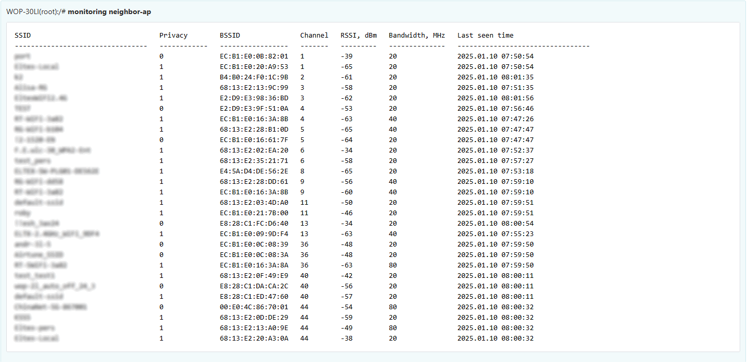Select BSSID EC:B1:E0:16:61:7F
747x362 pixels.
pos(254,140)
